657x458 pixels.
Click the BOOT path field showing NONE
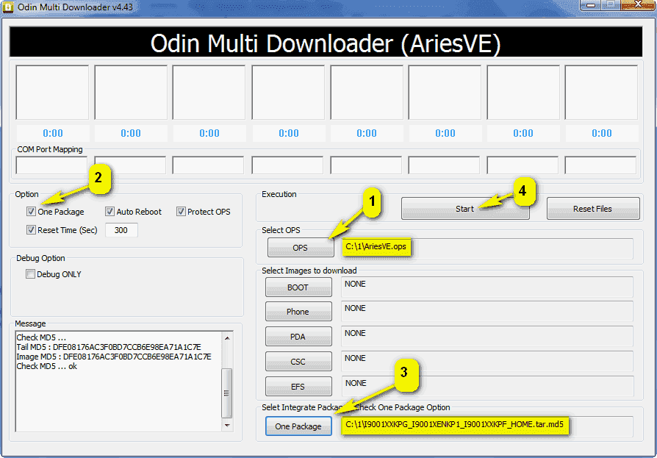[487, 287]
